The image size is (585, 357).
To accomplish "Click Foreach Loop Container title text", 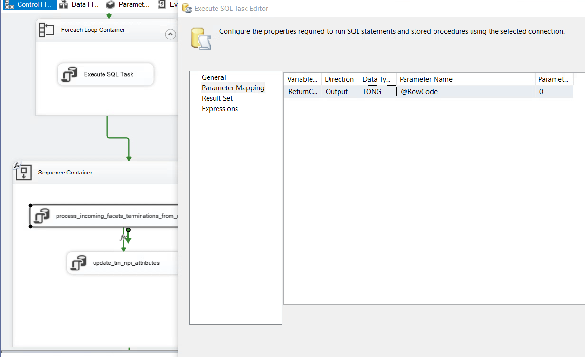I will click(x=93, y=30).
